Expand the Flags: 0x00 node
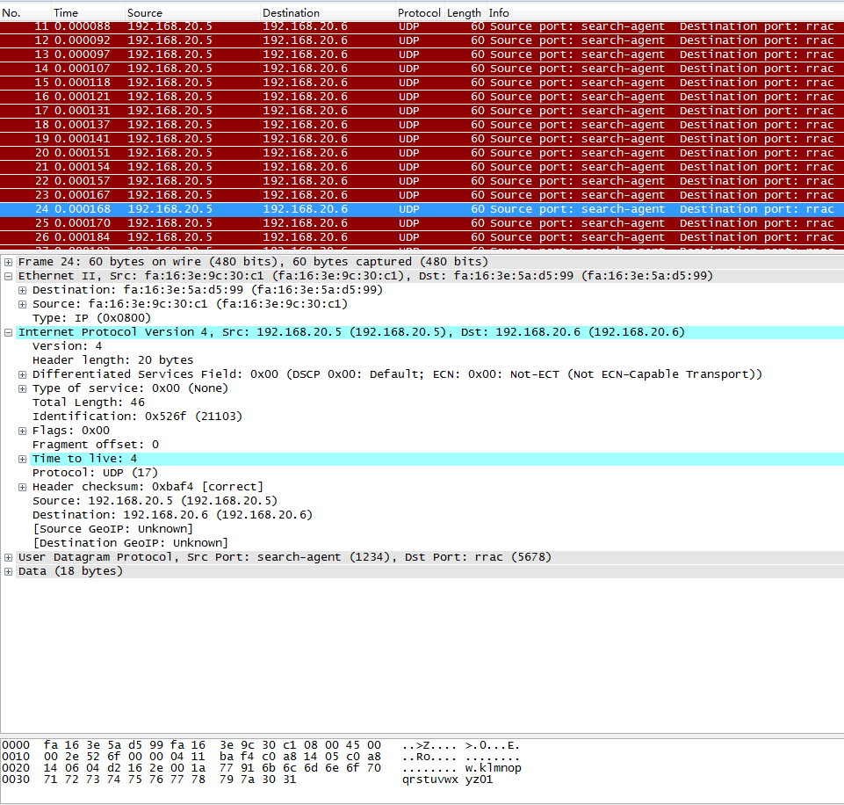This screenshot has height=805, width=844. [x=22, y=431]
